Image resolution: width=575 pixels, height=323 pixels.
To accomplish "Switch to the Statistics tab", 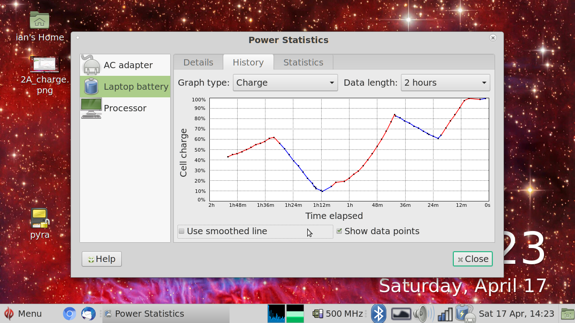I will click(x=303, y=62).
